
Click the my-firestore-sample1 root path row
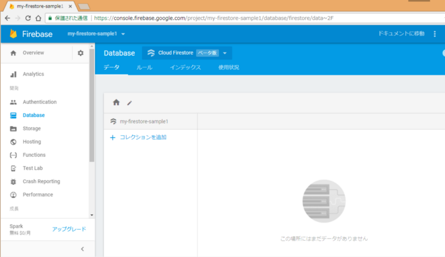point(150,121)
